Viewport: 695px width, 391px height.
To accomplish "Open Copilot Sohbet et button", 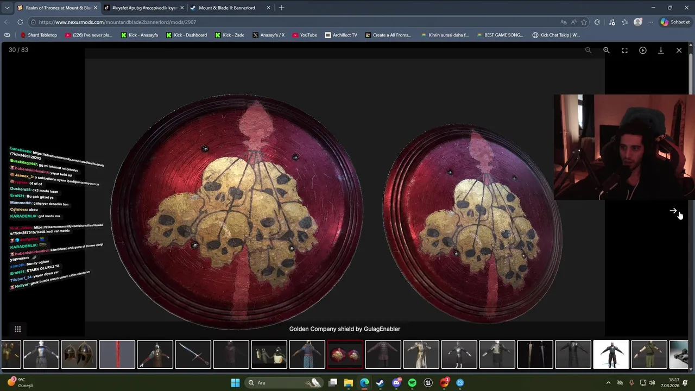I will 675,22.
